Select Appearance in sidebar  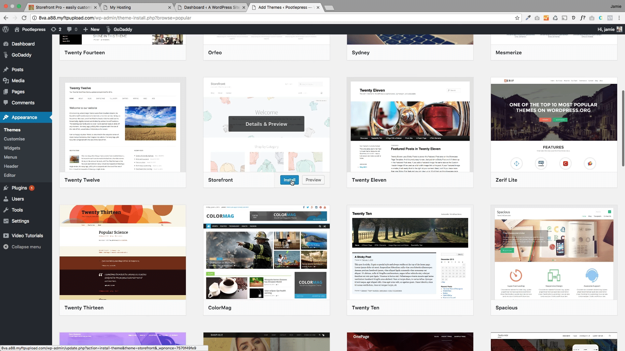point(26,117)
